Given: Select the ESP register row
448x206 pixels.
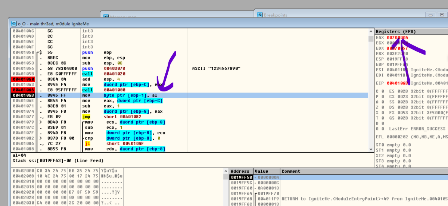Looking at the screenshot, I should 411,59.
